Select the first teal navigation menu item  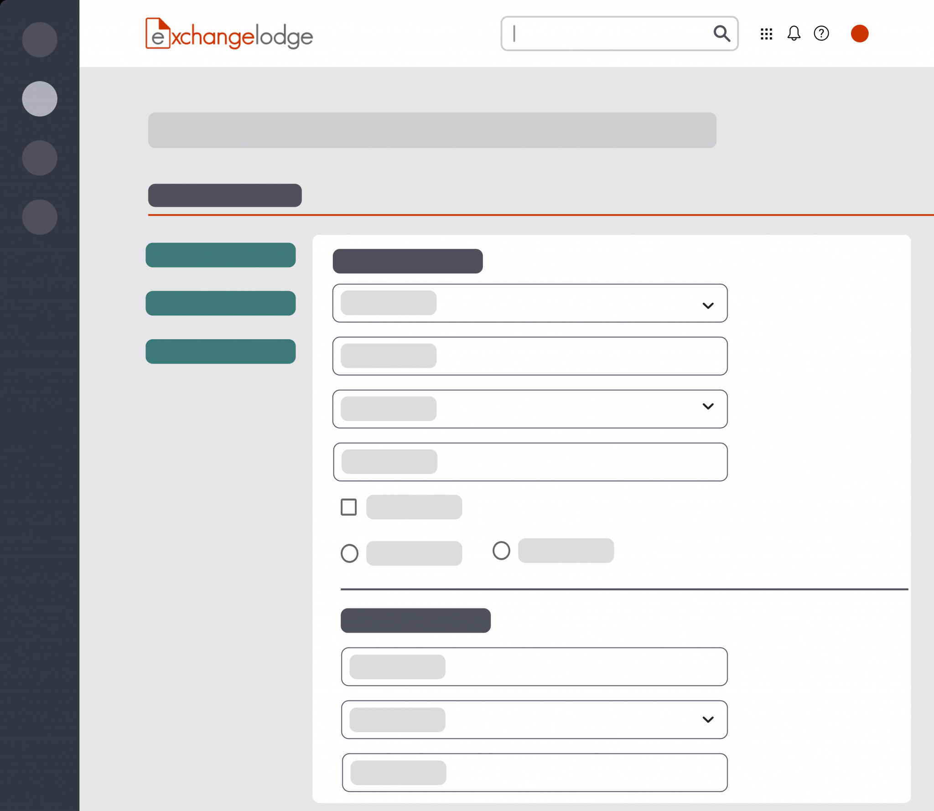click(221, 255)
